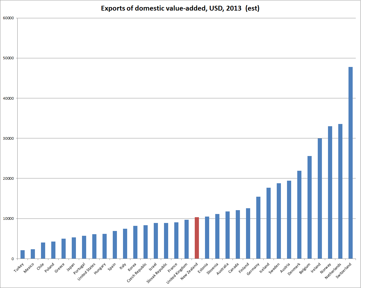Image resolution: width=369 pixels, height=288 pixels.
Task: Click the 30000 y-axis value
Action: pos(8,138)
